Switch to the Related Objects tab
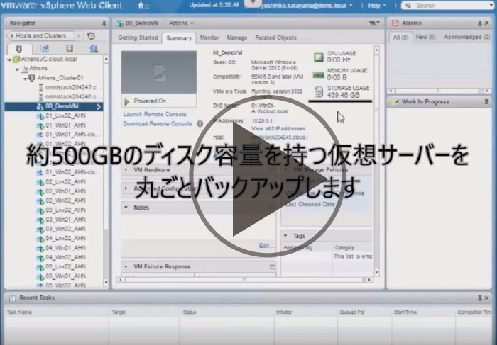 click(x=275, y=38)
